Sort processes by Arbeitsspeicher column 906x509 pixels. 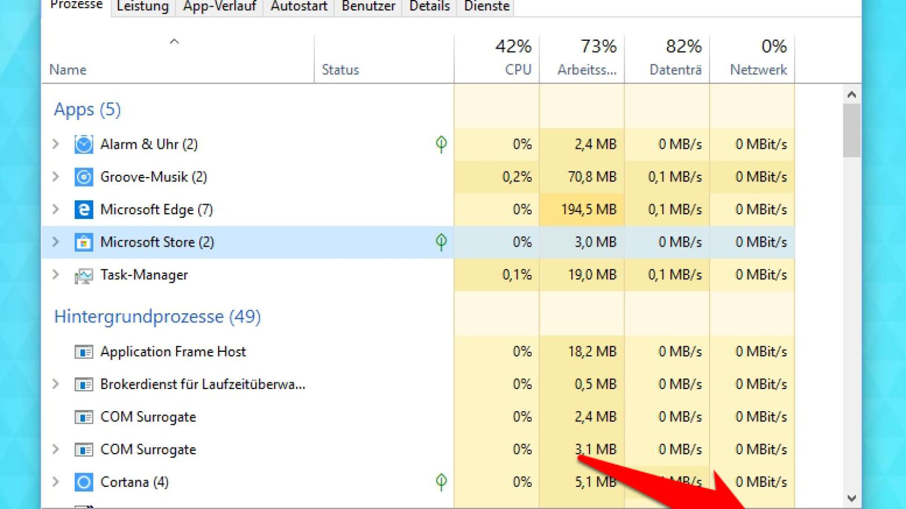(582, 59)
